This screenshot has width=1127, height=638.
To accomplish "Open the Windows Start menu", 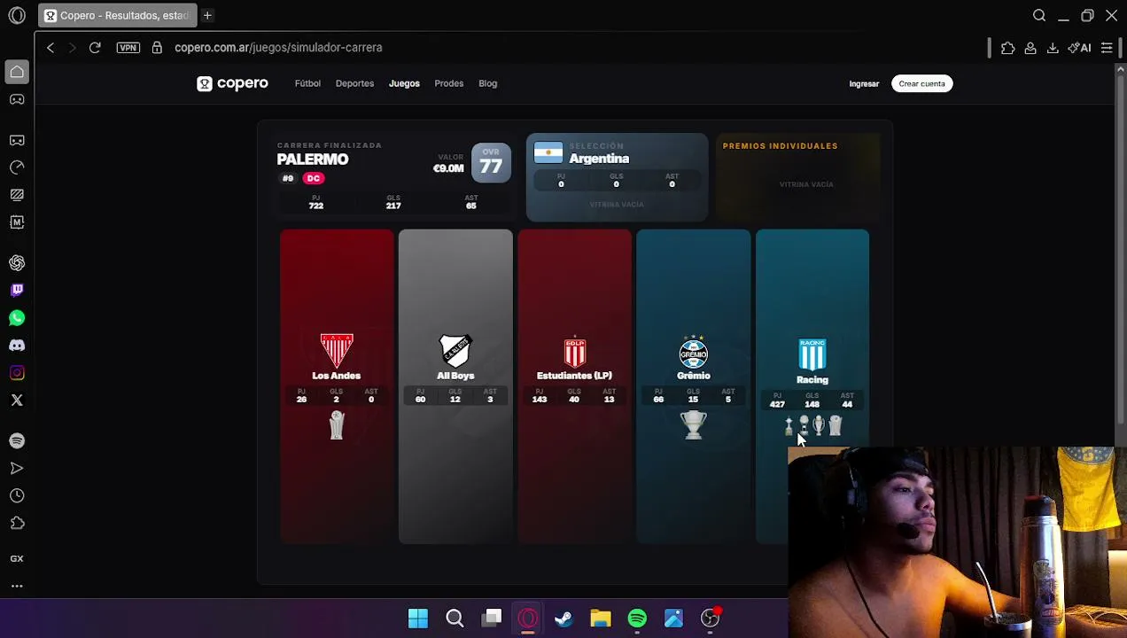I will [x=418, y=619].
